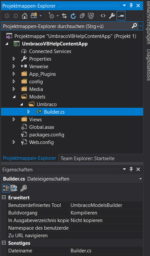Select the UmbracoV8HelpContentApp project
150x256 pixels.
pyautogui.click(x=55, y=44)
